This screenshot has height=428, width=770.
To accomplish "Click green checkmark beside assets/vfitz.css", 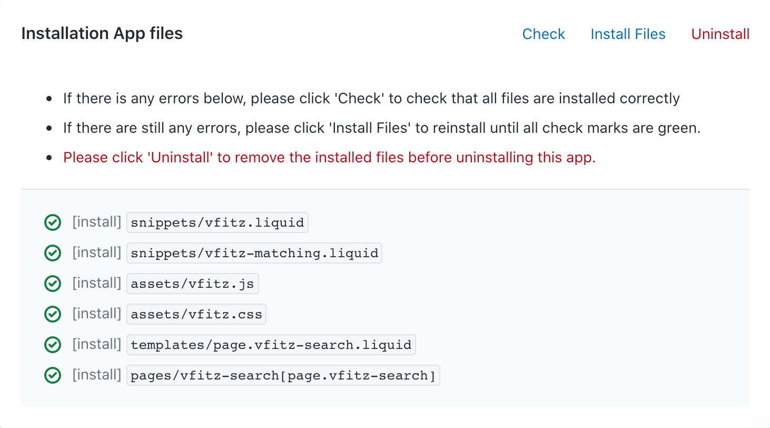I will click(x=52, y=315).
